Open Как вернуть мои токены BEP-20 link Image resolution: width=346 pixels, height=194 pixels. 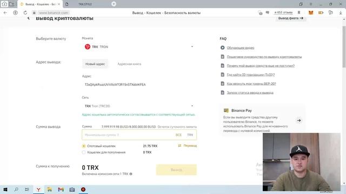coord(251,84)
